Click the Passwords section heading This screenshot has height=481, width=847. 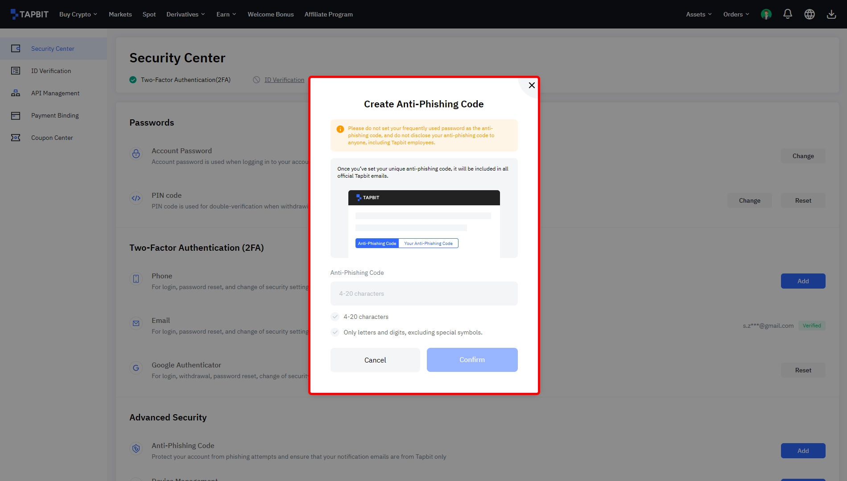[152, 122]
